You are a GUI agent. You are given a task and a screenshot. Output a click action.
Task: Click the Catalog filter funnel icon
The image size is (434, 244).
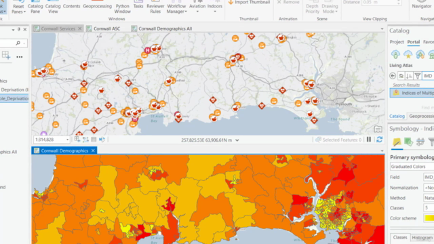tap(418, 75)
